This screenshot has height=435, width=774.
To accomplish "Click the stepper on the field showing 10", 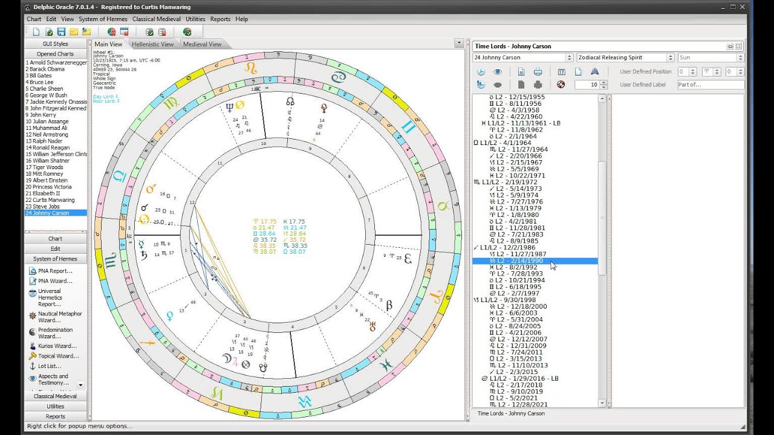I will click(x=603, y=85).
